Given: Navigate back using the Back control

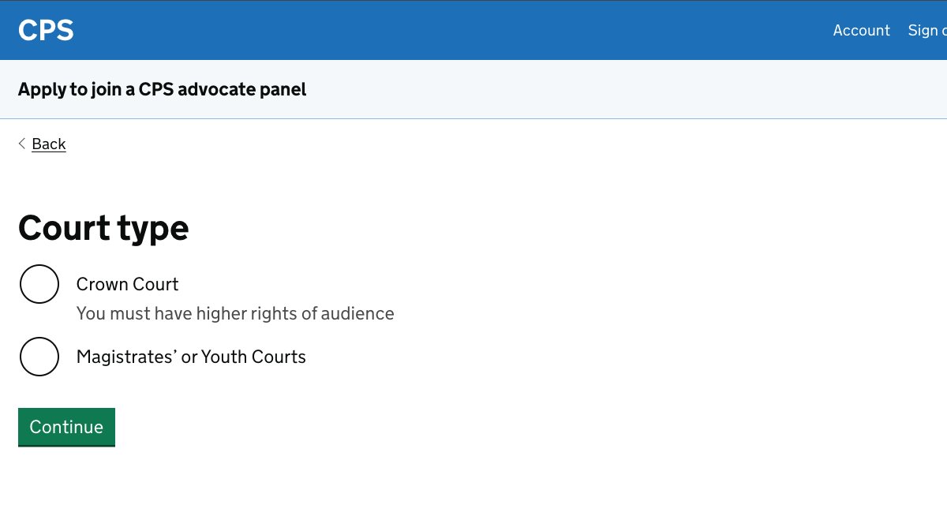Looking at the screenshot, I should click(x=48, y=144).
